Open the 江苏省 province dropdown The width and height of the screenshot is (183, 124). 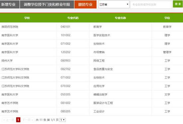coord(114,4)
